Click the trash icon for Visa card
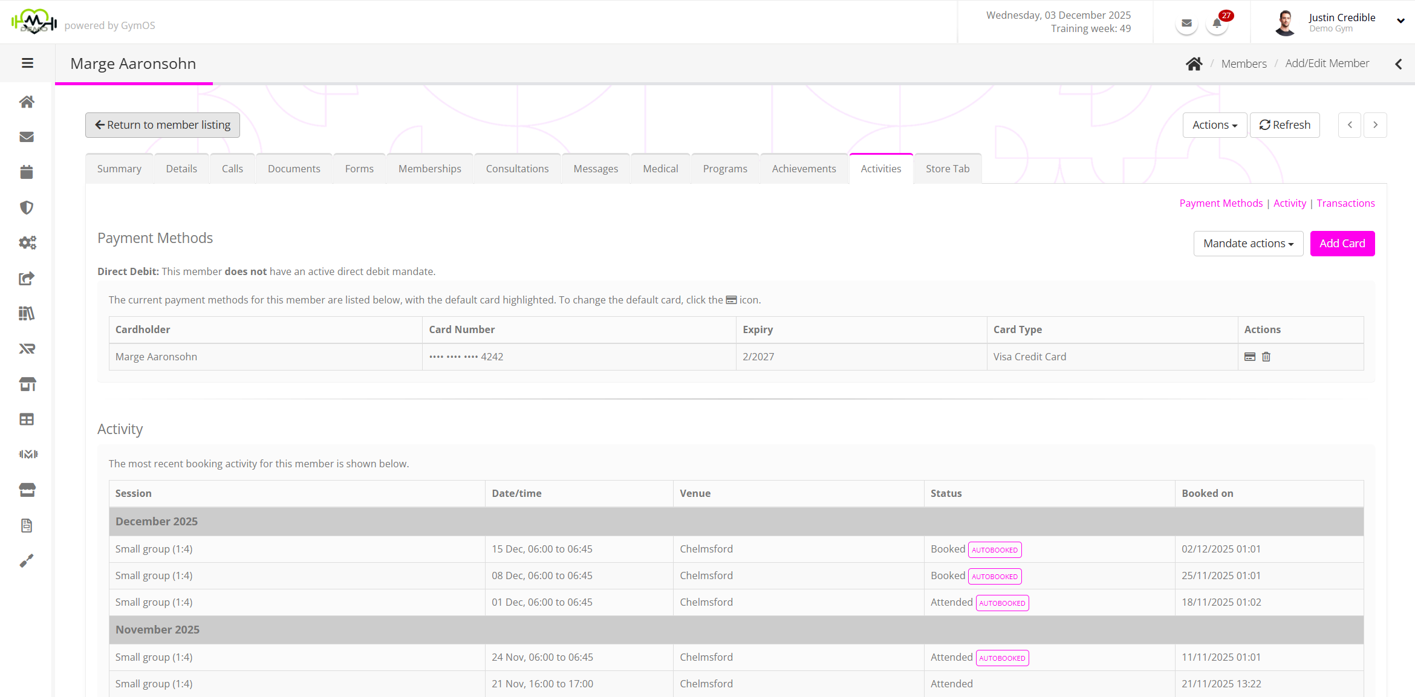The width and height of the screenshot is (1415, 697). coord(1266,357)
